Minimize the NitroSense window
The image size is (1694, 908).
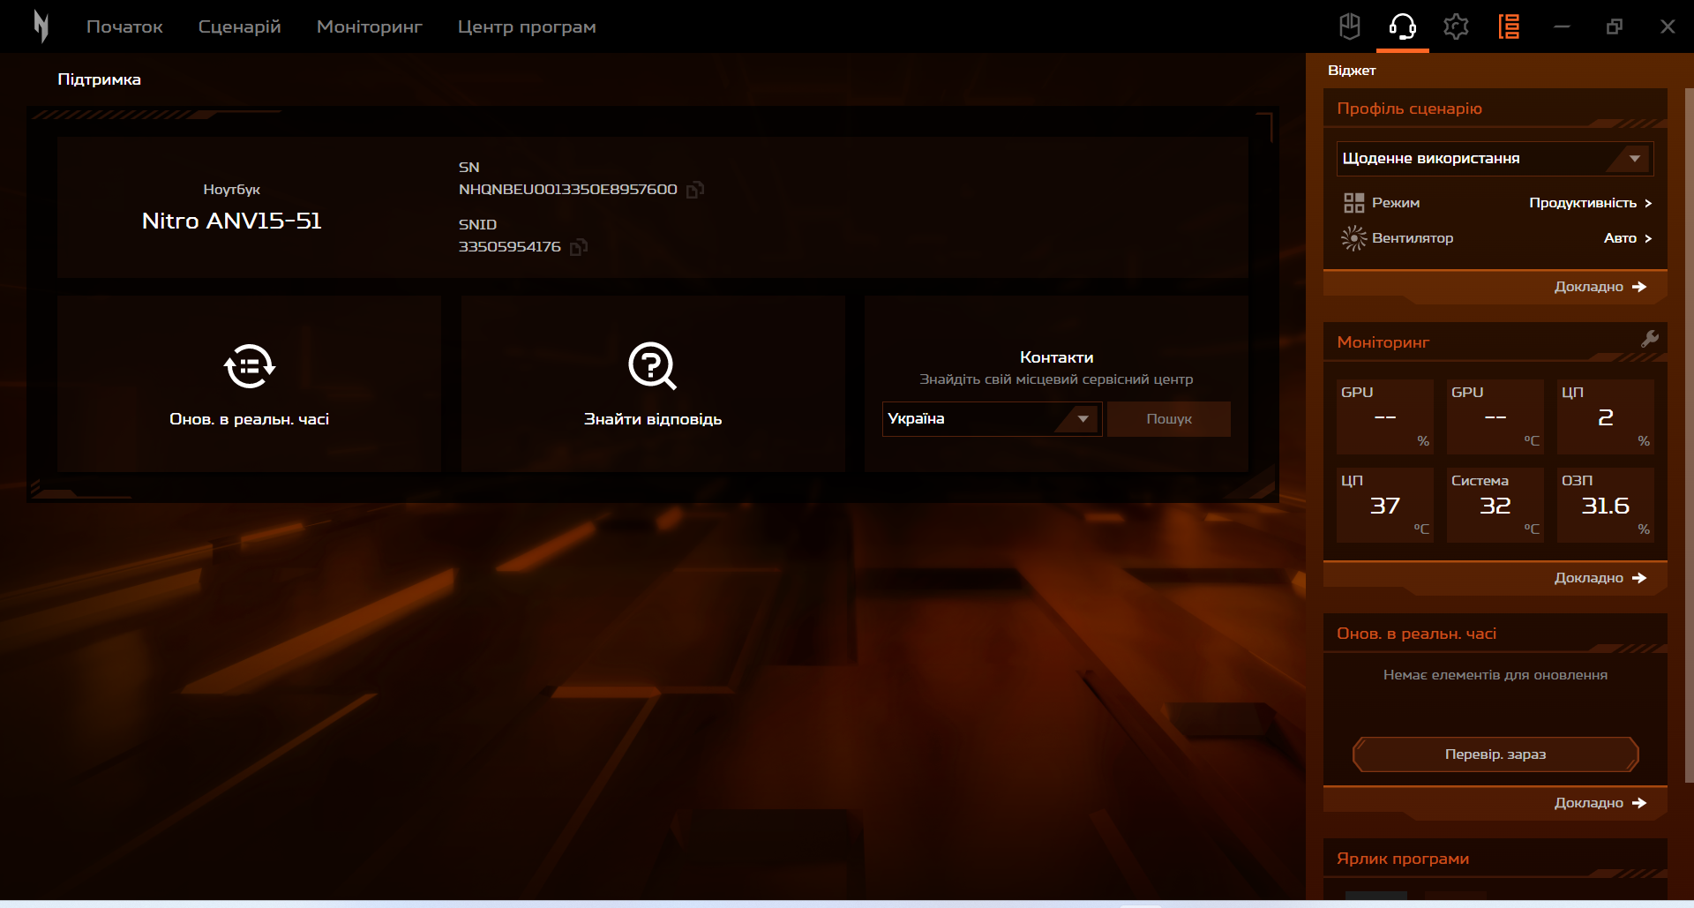coord(1562,26)
